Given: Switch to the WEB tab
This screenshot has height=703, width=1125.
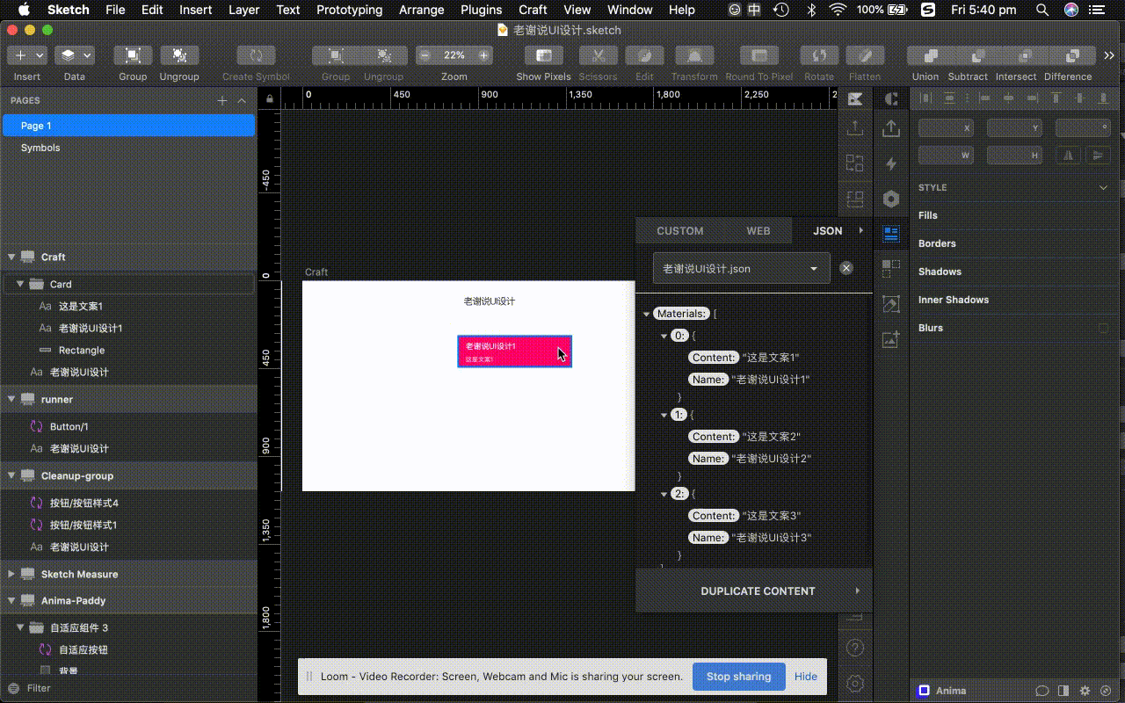Looking at the screenshot, I should (758, 231).
